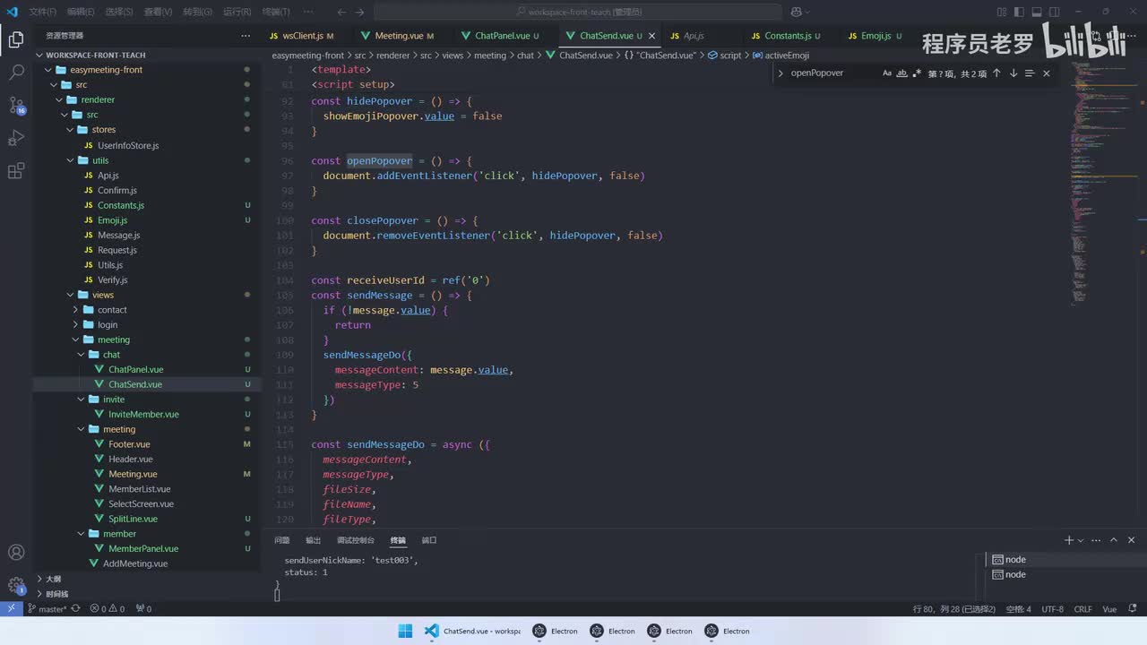Toggle match case in find widget
The height and width of the screenshot is (645, 1147).
tap(887, 73)
